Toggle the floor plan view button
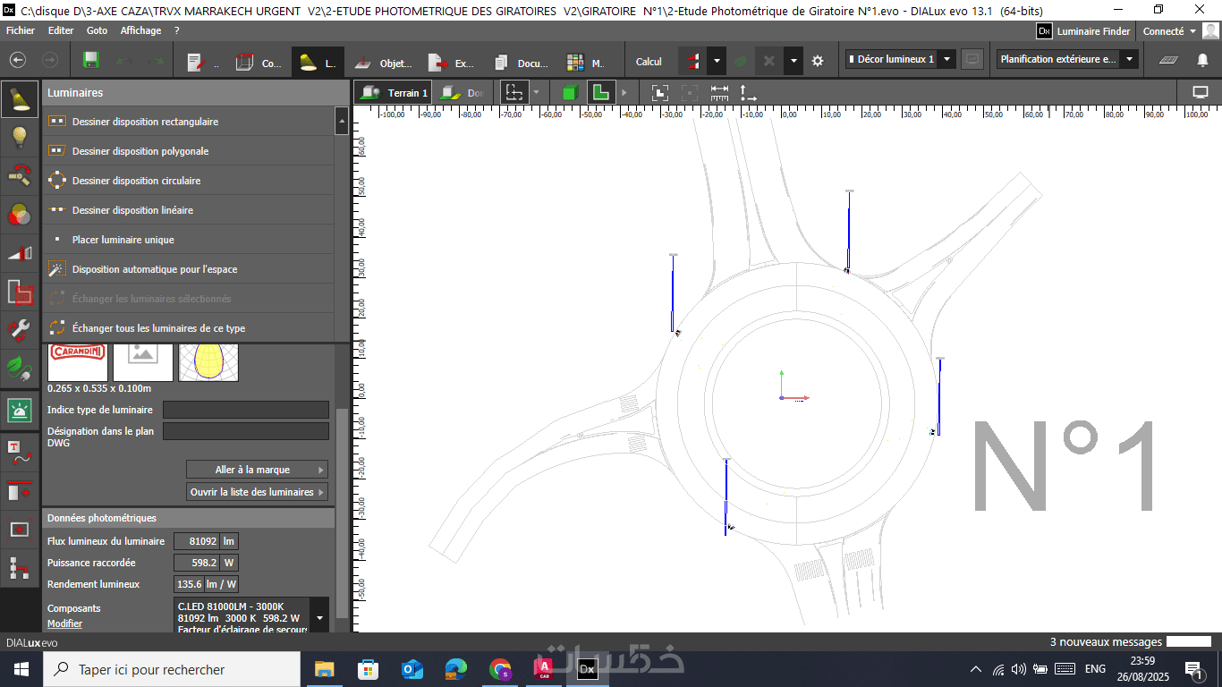The image size is (1222, 687). tap(601, 92)
